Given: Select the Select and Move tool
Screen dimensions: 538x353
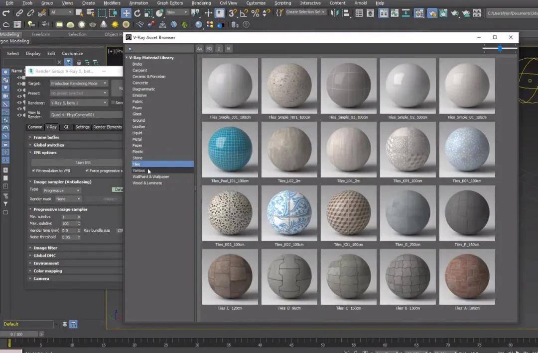Looking at the screenshot, I should point(127,14).
